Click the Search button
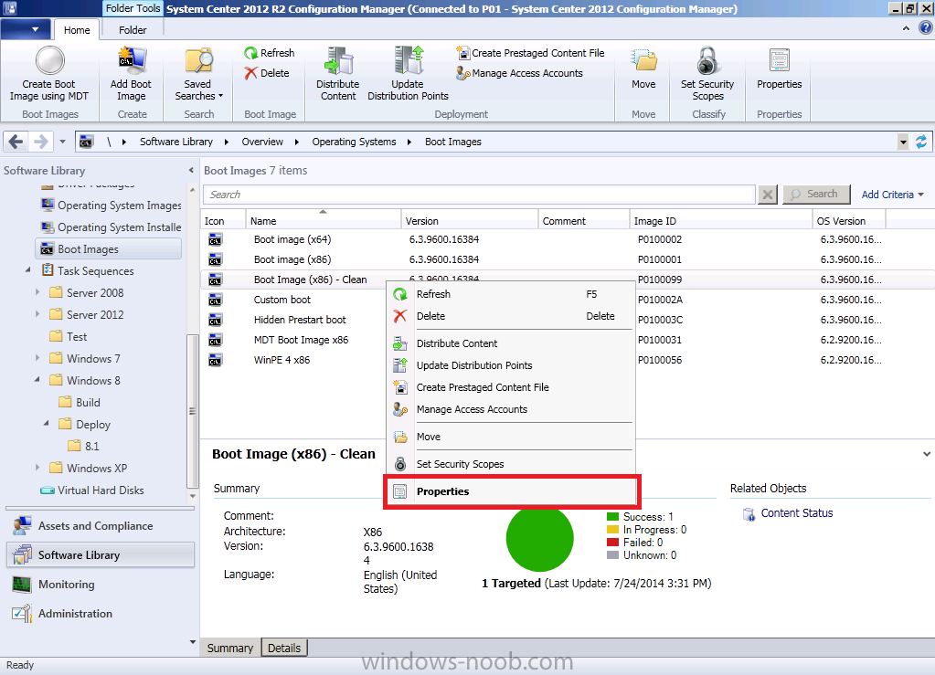Screen dimensions: 935x675 (816, 195)
